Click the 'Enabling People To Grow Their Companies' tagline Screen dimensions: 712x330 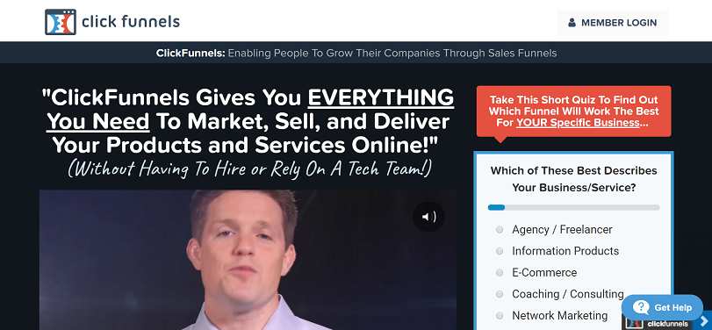coord(392,54)
